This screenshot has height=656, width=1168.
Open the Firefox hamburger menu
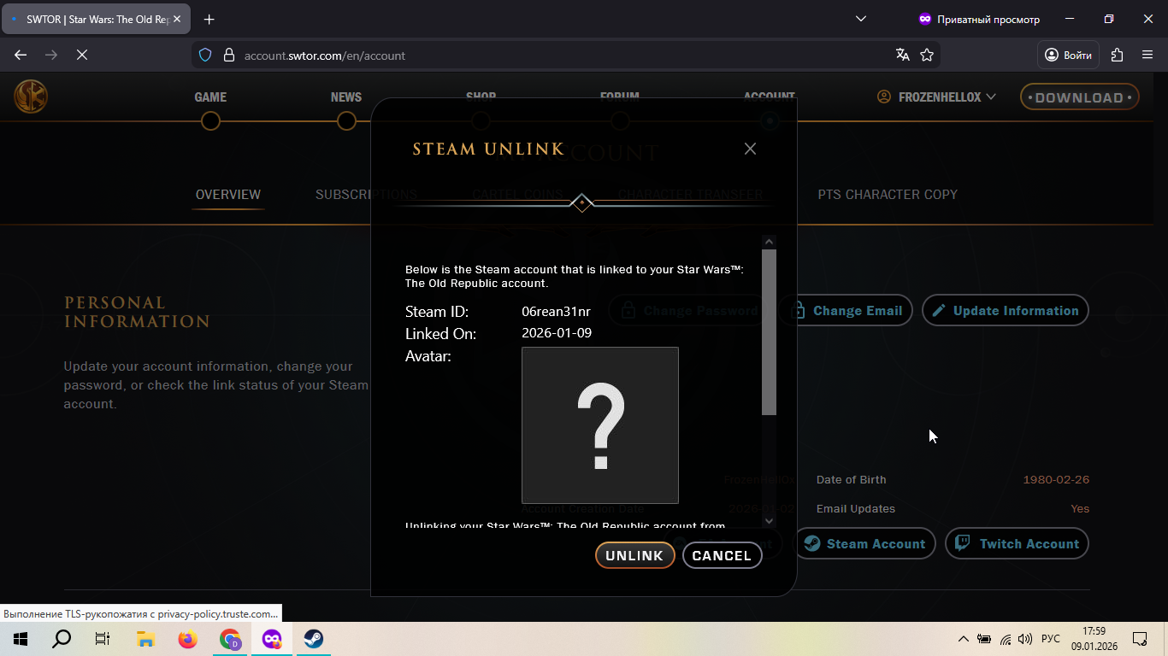(1147, 55)
